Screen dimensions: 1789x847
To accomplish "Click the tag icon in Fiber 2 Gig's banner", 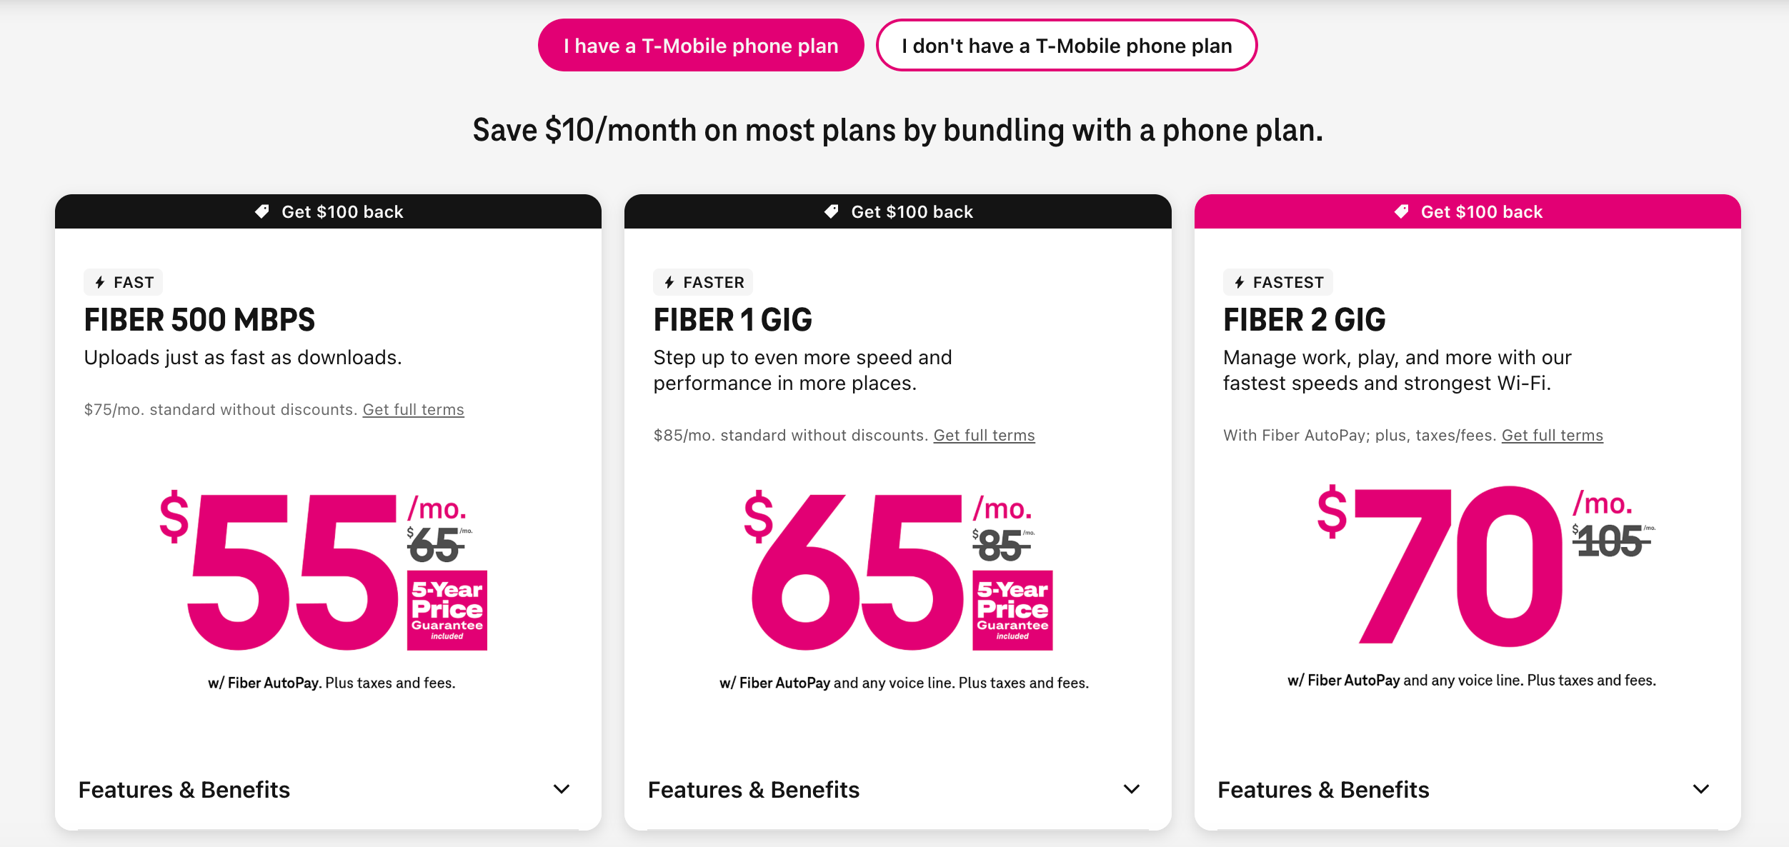I will click(x=1400, y=211).
